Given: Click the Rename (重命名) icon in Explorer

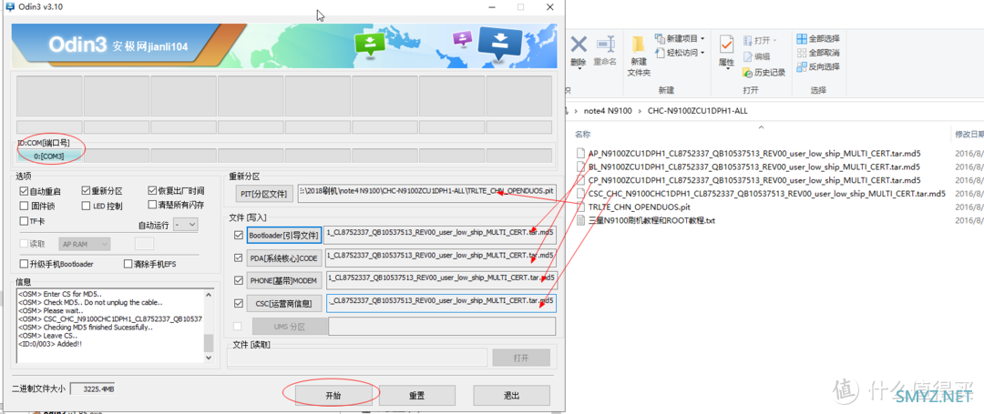Looking at the screenshot, I should pyautogui.click(x=606, y=45).
